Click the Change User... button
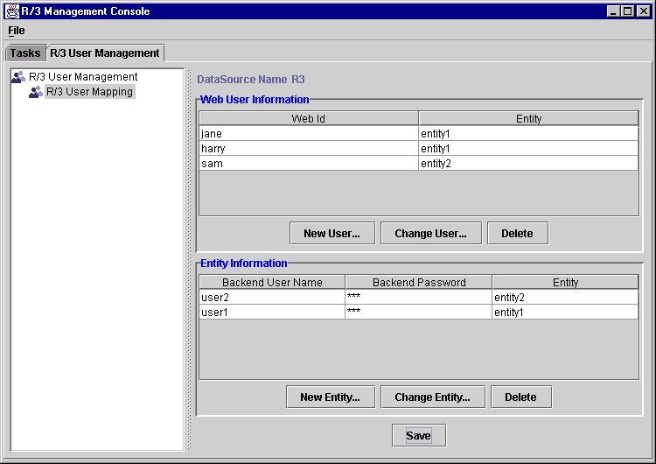This screenshot has height=464, width=656. pyautogui.click(x=431, y=233)
